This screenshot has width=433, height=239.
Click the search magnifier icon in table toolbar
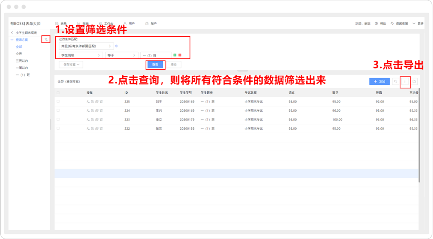pos(396,81)
